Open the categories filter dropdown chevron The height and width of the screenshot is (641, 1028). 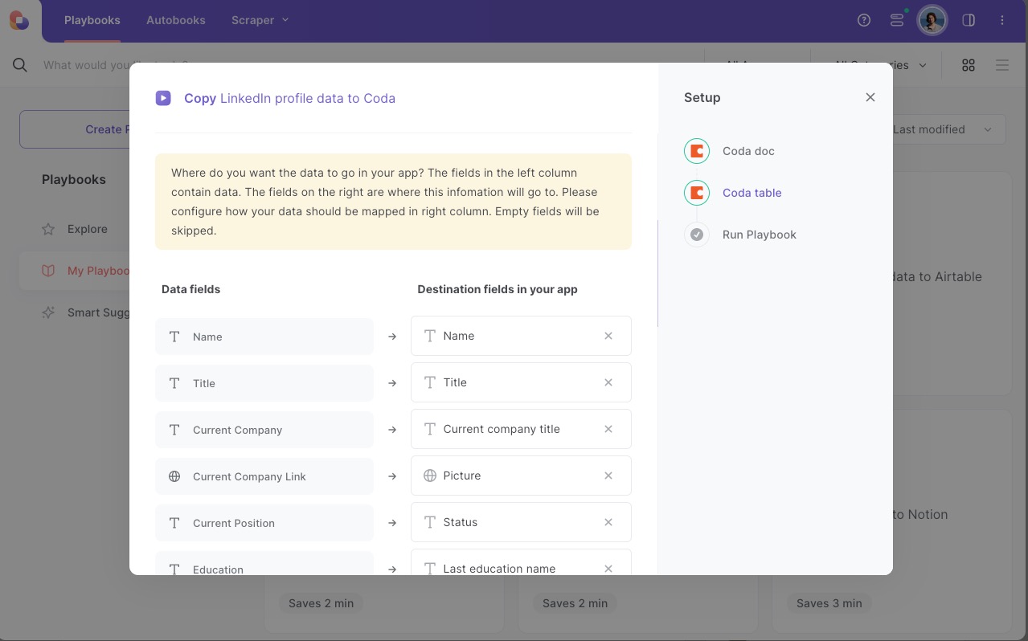923,65
